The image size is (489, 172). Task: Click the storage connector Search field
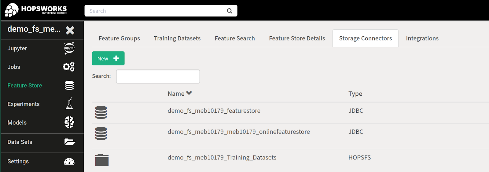pyautogui.click(x=158, y=76)
